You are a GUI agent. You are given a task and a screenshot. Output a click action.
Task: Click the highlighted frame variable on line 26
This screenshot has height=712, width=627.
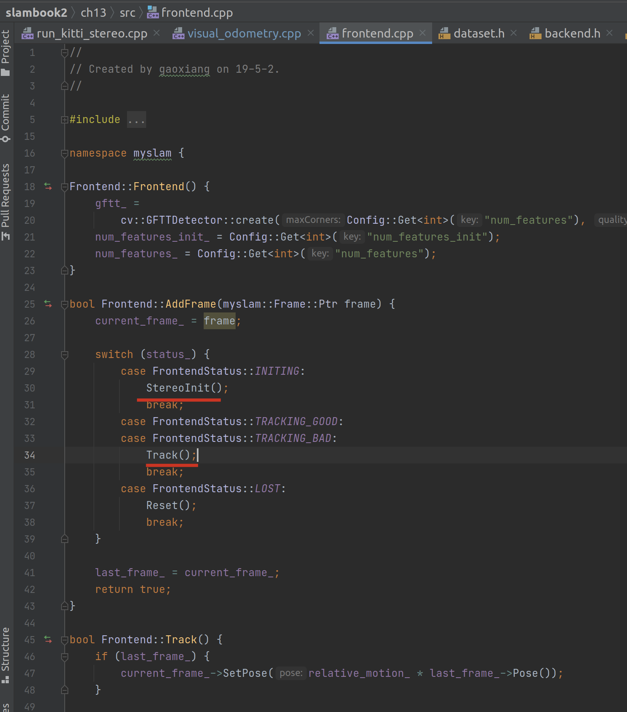[x=220, y=321]
